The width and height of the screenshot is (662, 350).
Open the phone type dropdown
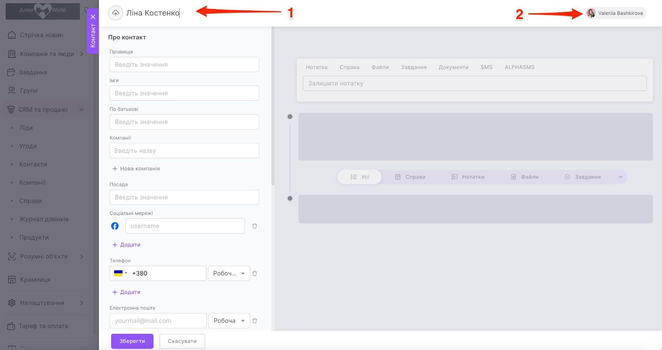pyautogui.click(x=229, y=273)
